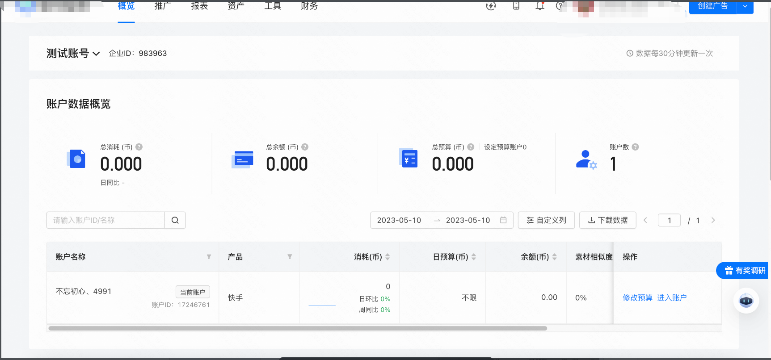Screen dimensions: 771x360
Task: Click the 素材相似度 column header
Action: (x=594, y=257)
